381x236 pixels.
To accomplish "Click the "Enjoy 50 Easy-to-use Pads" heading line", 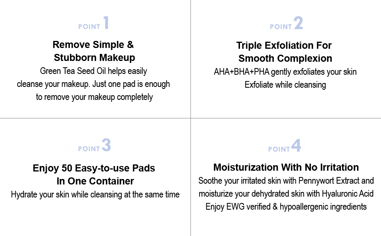I will (x=94, y=168).
